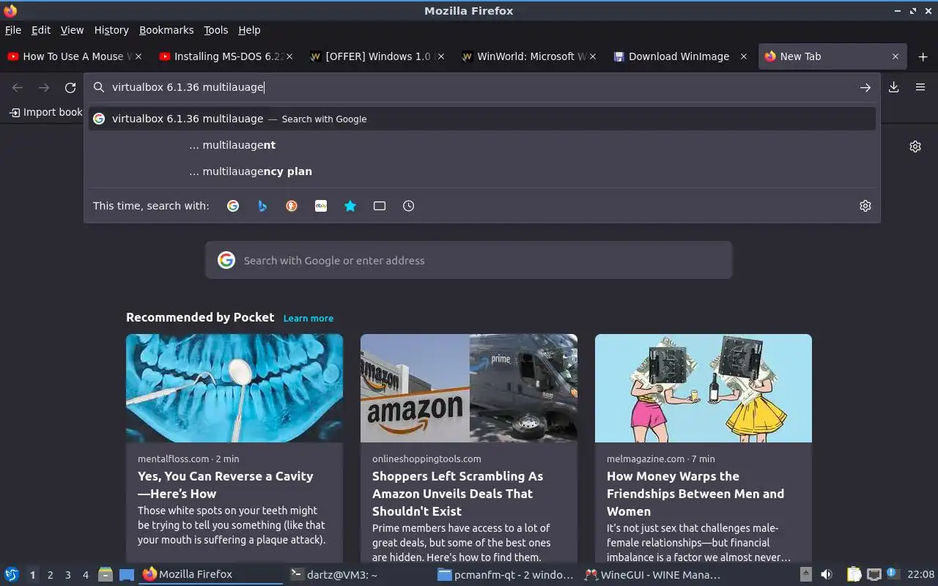
Task: Switch to the dartz@VM3 terminal window
Action: [358, 575]
